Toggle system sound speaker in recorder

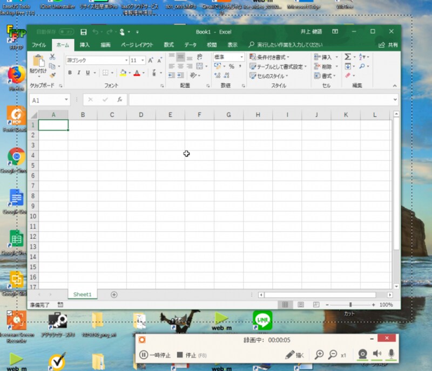[377, 354]
